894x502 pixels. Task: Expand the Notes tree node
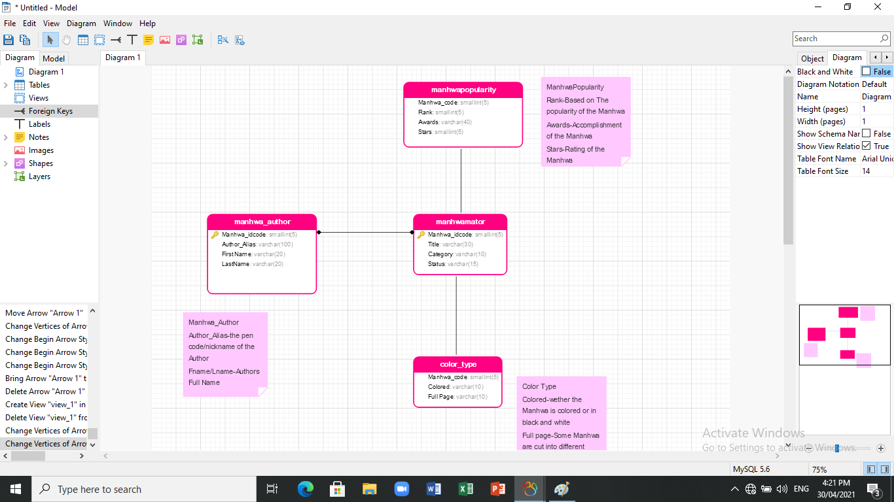[6, 137]
